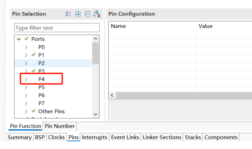
Task: Click the list view icon in Pin Selection
Action: point(68,14)
